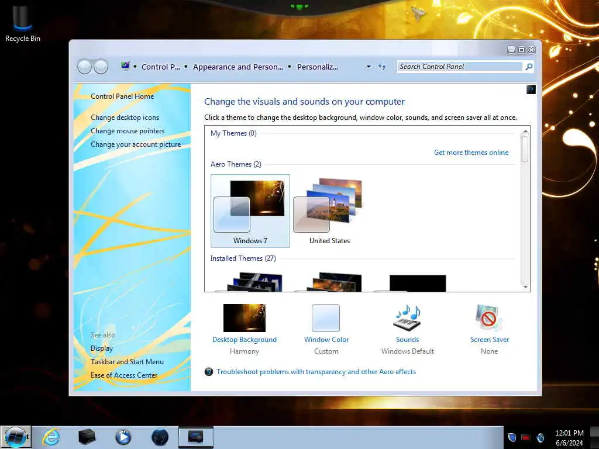Click Control Panel breadcrumb segment
Screen dimensions: 599x449
(x=160, y=67)
